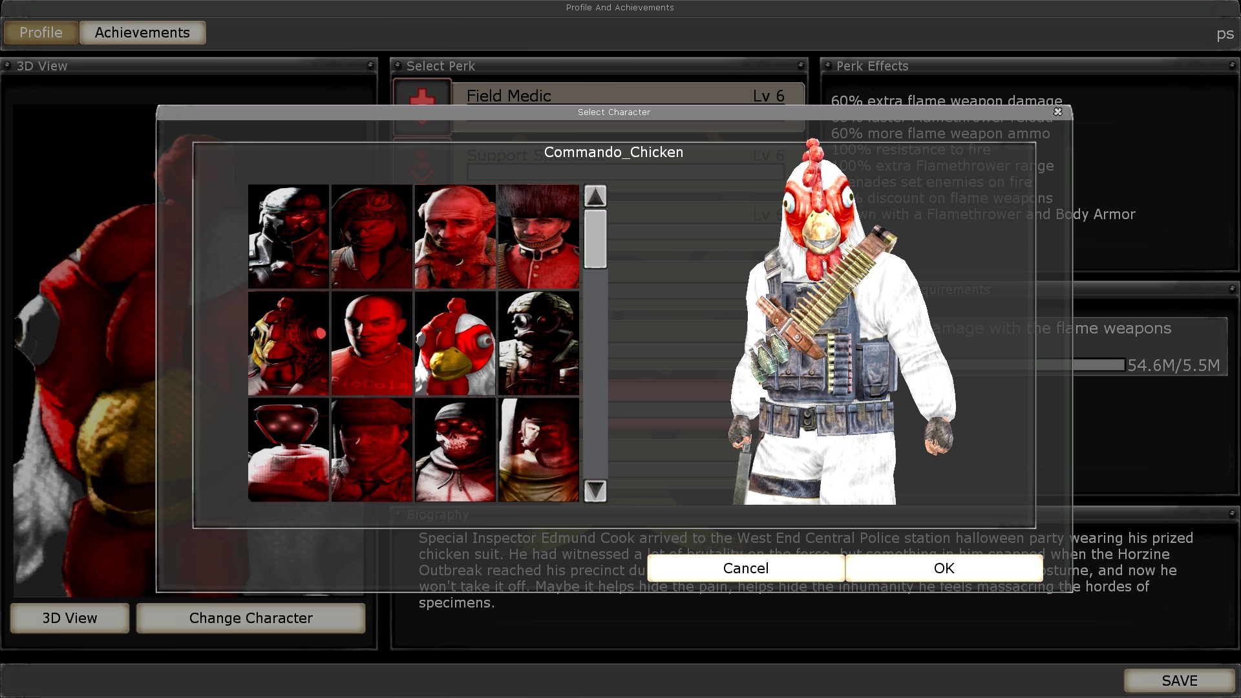Pick the skull mask hooded character
The width and height of the screenshot is (1241, 698).
pos(455,450)
